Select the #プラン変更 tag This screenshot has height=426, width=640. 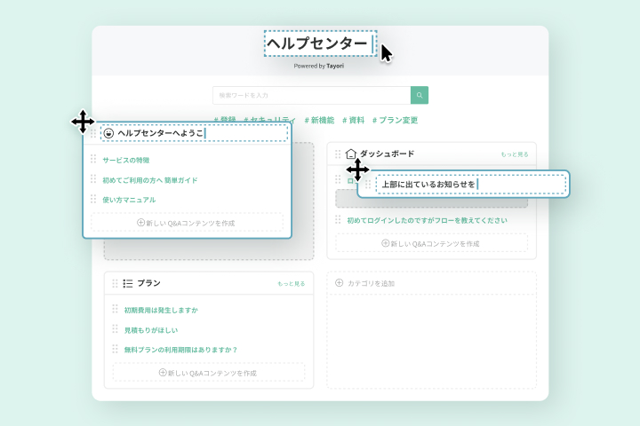(x=395, y=120)
